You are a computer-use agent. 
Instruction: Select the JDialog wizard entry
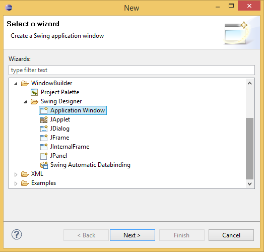click(x=60, y=129)
